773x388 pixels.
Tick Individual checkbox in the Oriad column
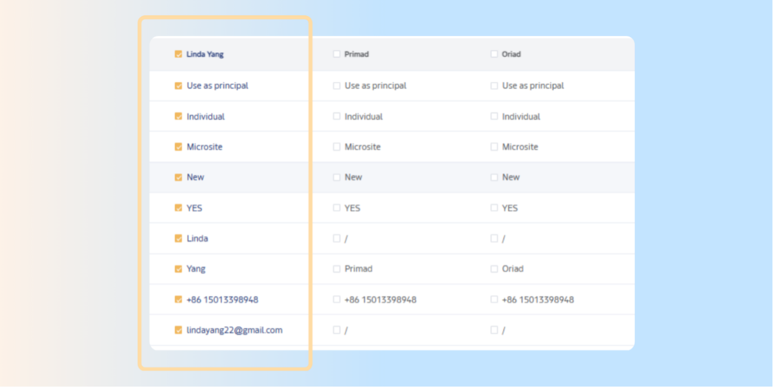coord(494,116)
